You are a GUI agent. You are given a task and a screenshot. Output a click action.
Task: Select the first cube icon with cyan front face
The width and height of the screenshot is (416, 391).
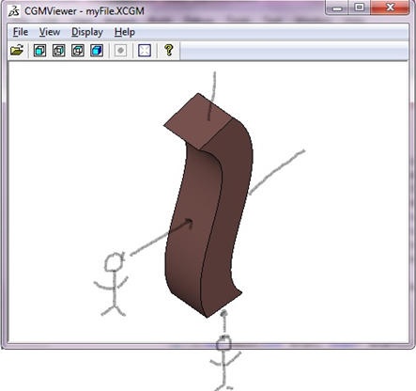[39, 51]
